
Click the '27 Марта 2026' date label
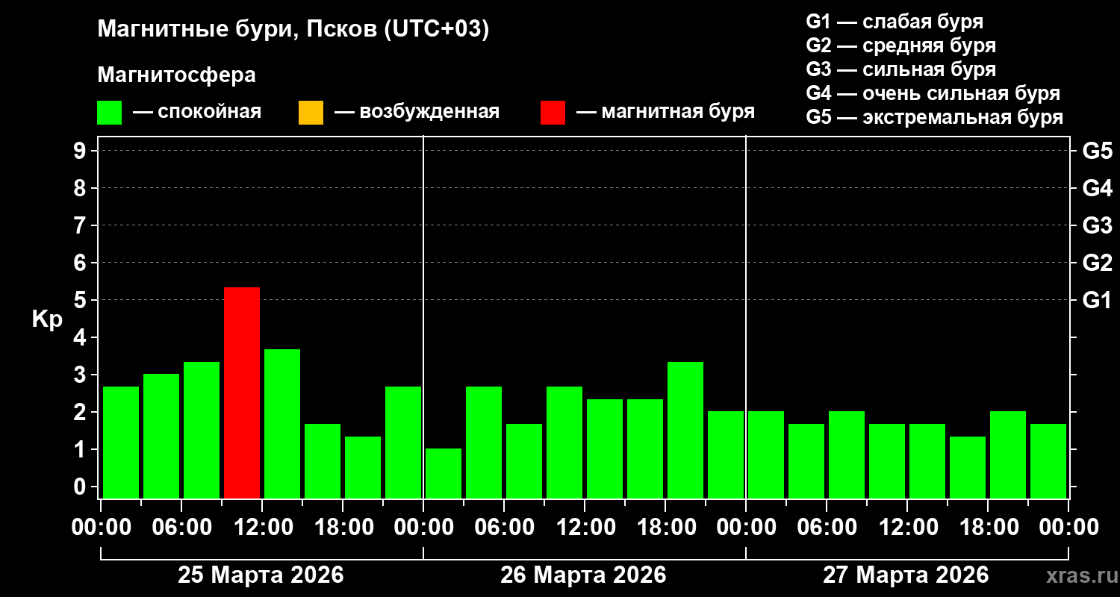[x=906, y=575]
